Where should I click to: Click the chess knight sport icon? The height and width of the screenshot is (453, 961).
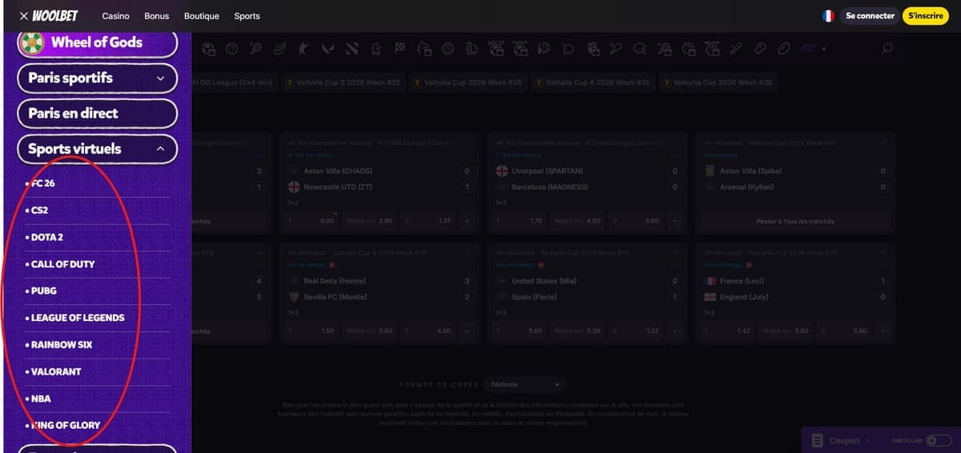click(x=376, y=49)
